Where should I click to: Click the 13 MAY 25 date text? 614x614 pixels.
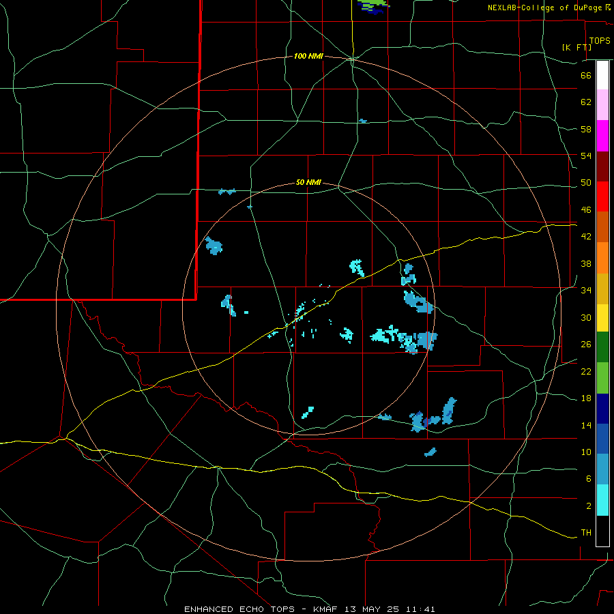[372, 609]
